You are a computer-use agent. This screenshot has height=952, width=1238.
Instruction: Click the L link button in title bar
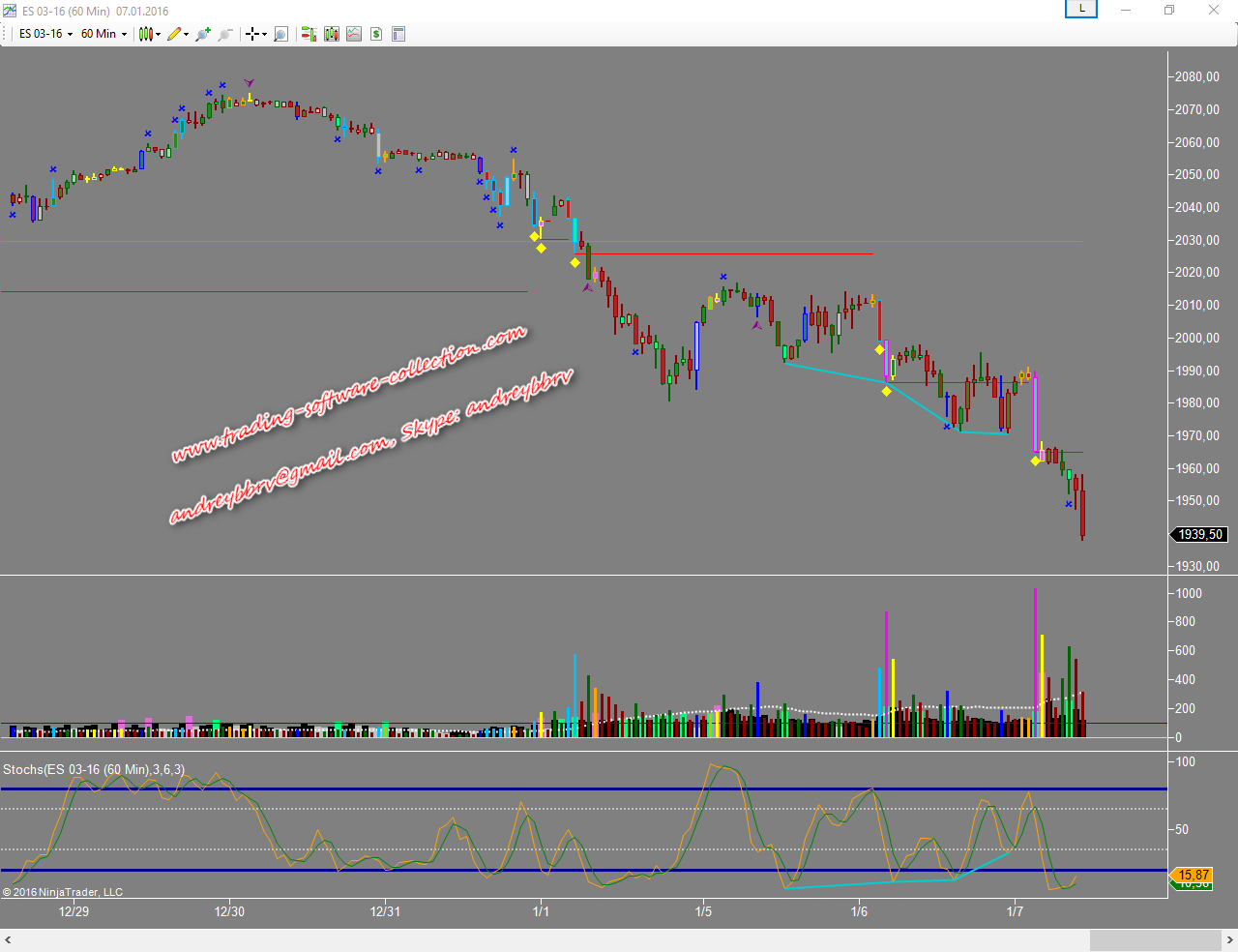[x=1081, y=10]
